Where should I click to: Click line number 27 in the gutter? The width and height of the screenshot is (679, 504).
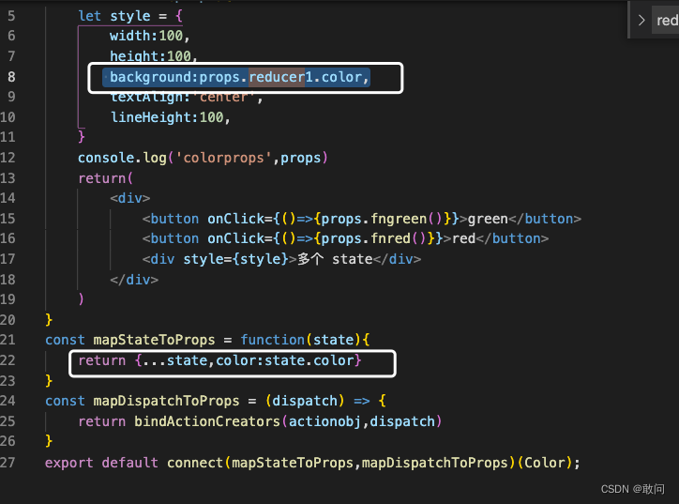[8, 462]
